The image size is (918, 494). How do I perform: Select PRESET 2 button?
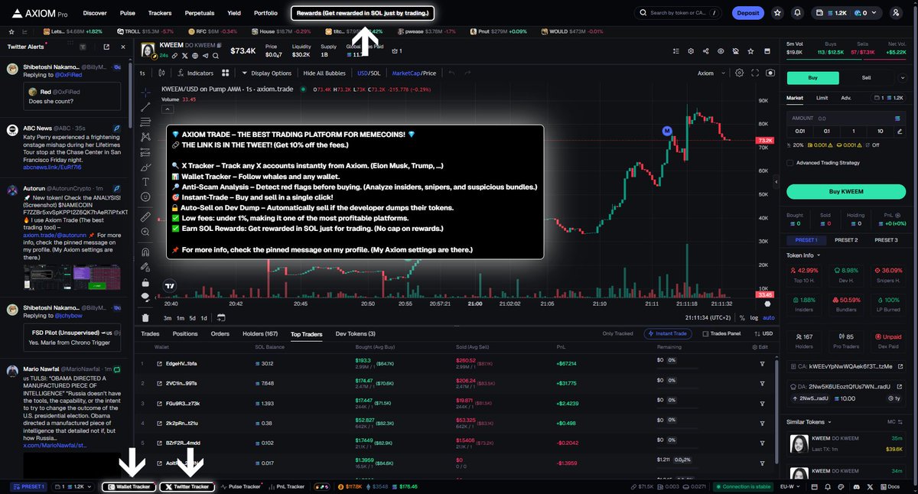click(x=845, y=240)
